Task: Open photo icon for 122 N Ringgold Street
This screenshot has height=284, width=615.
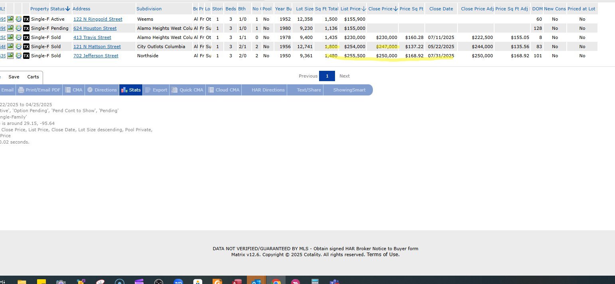Action: coord(10,19)
